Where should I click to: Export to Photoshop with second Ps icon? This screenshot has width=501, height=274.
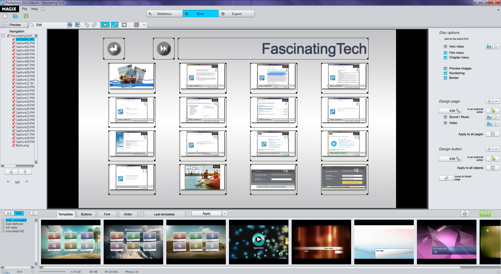point(78,25)
